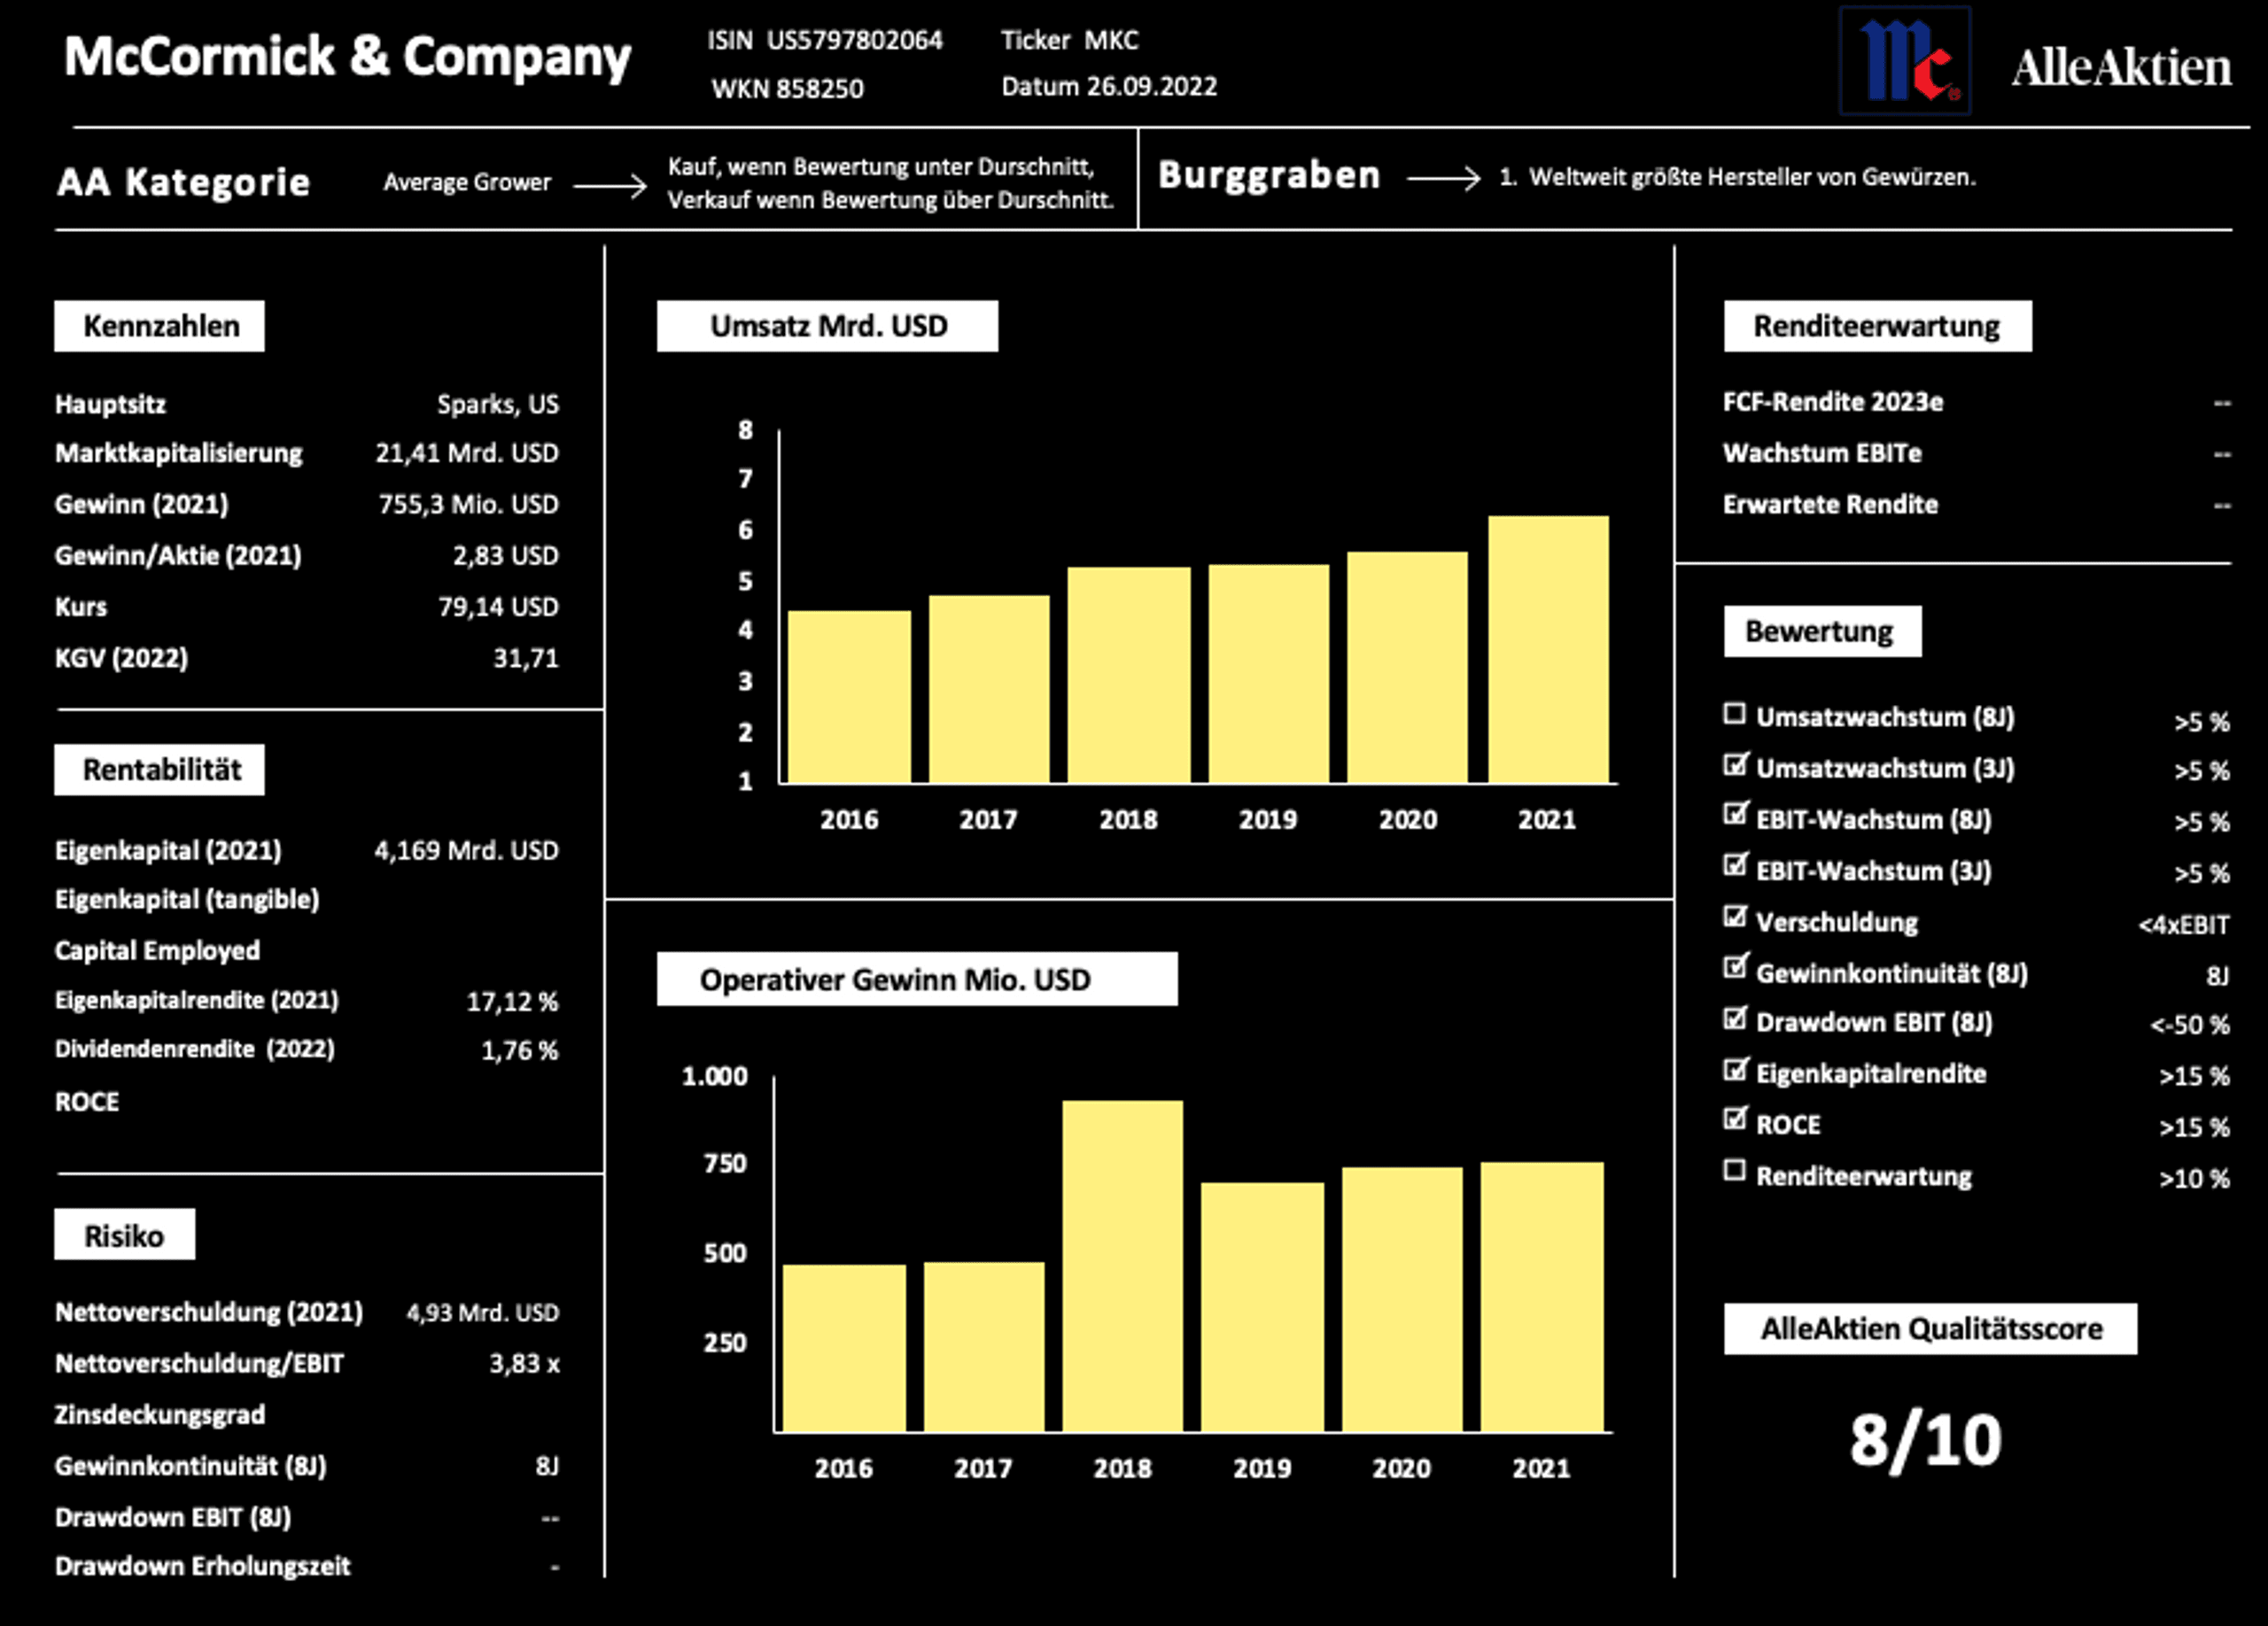
Task: Click the Ticker MKC text
Action: (x=1069, y=40)
